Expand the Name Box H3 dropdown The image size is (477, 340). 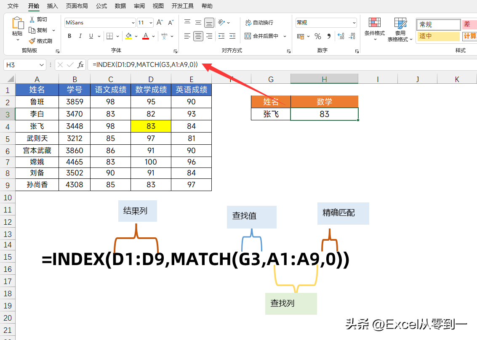[41, 65]
